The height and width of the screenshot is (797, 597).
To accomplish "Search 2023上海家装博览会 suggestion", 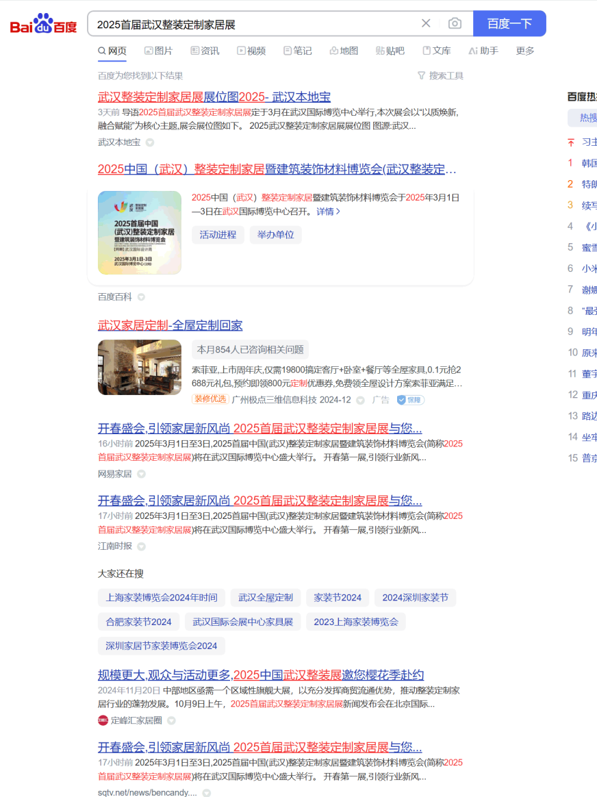I will pos(355,622).
